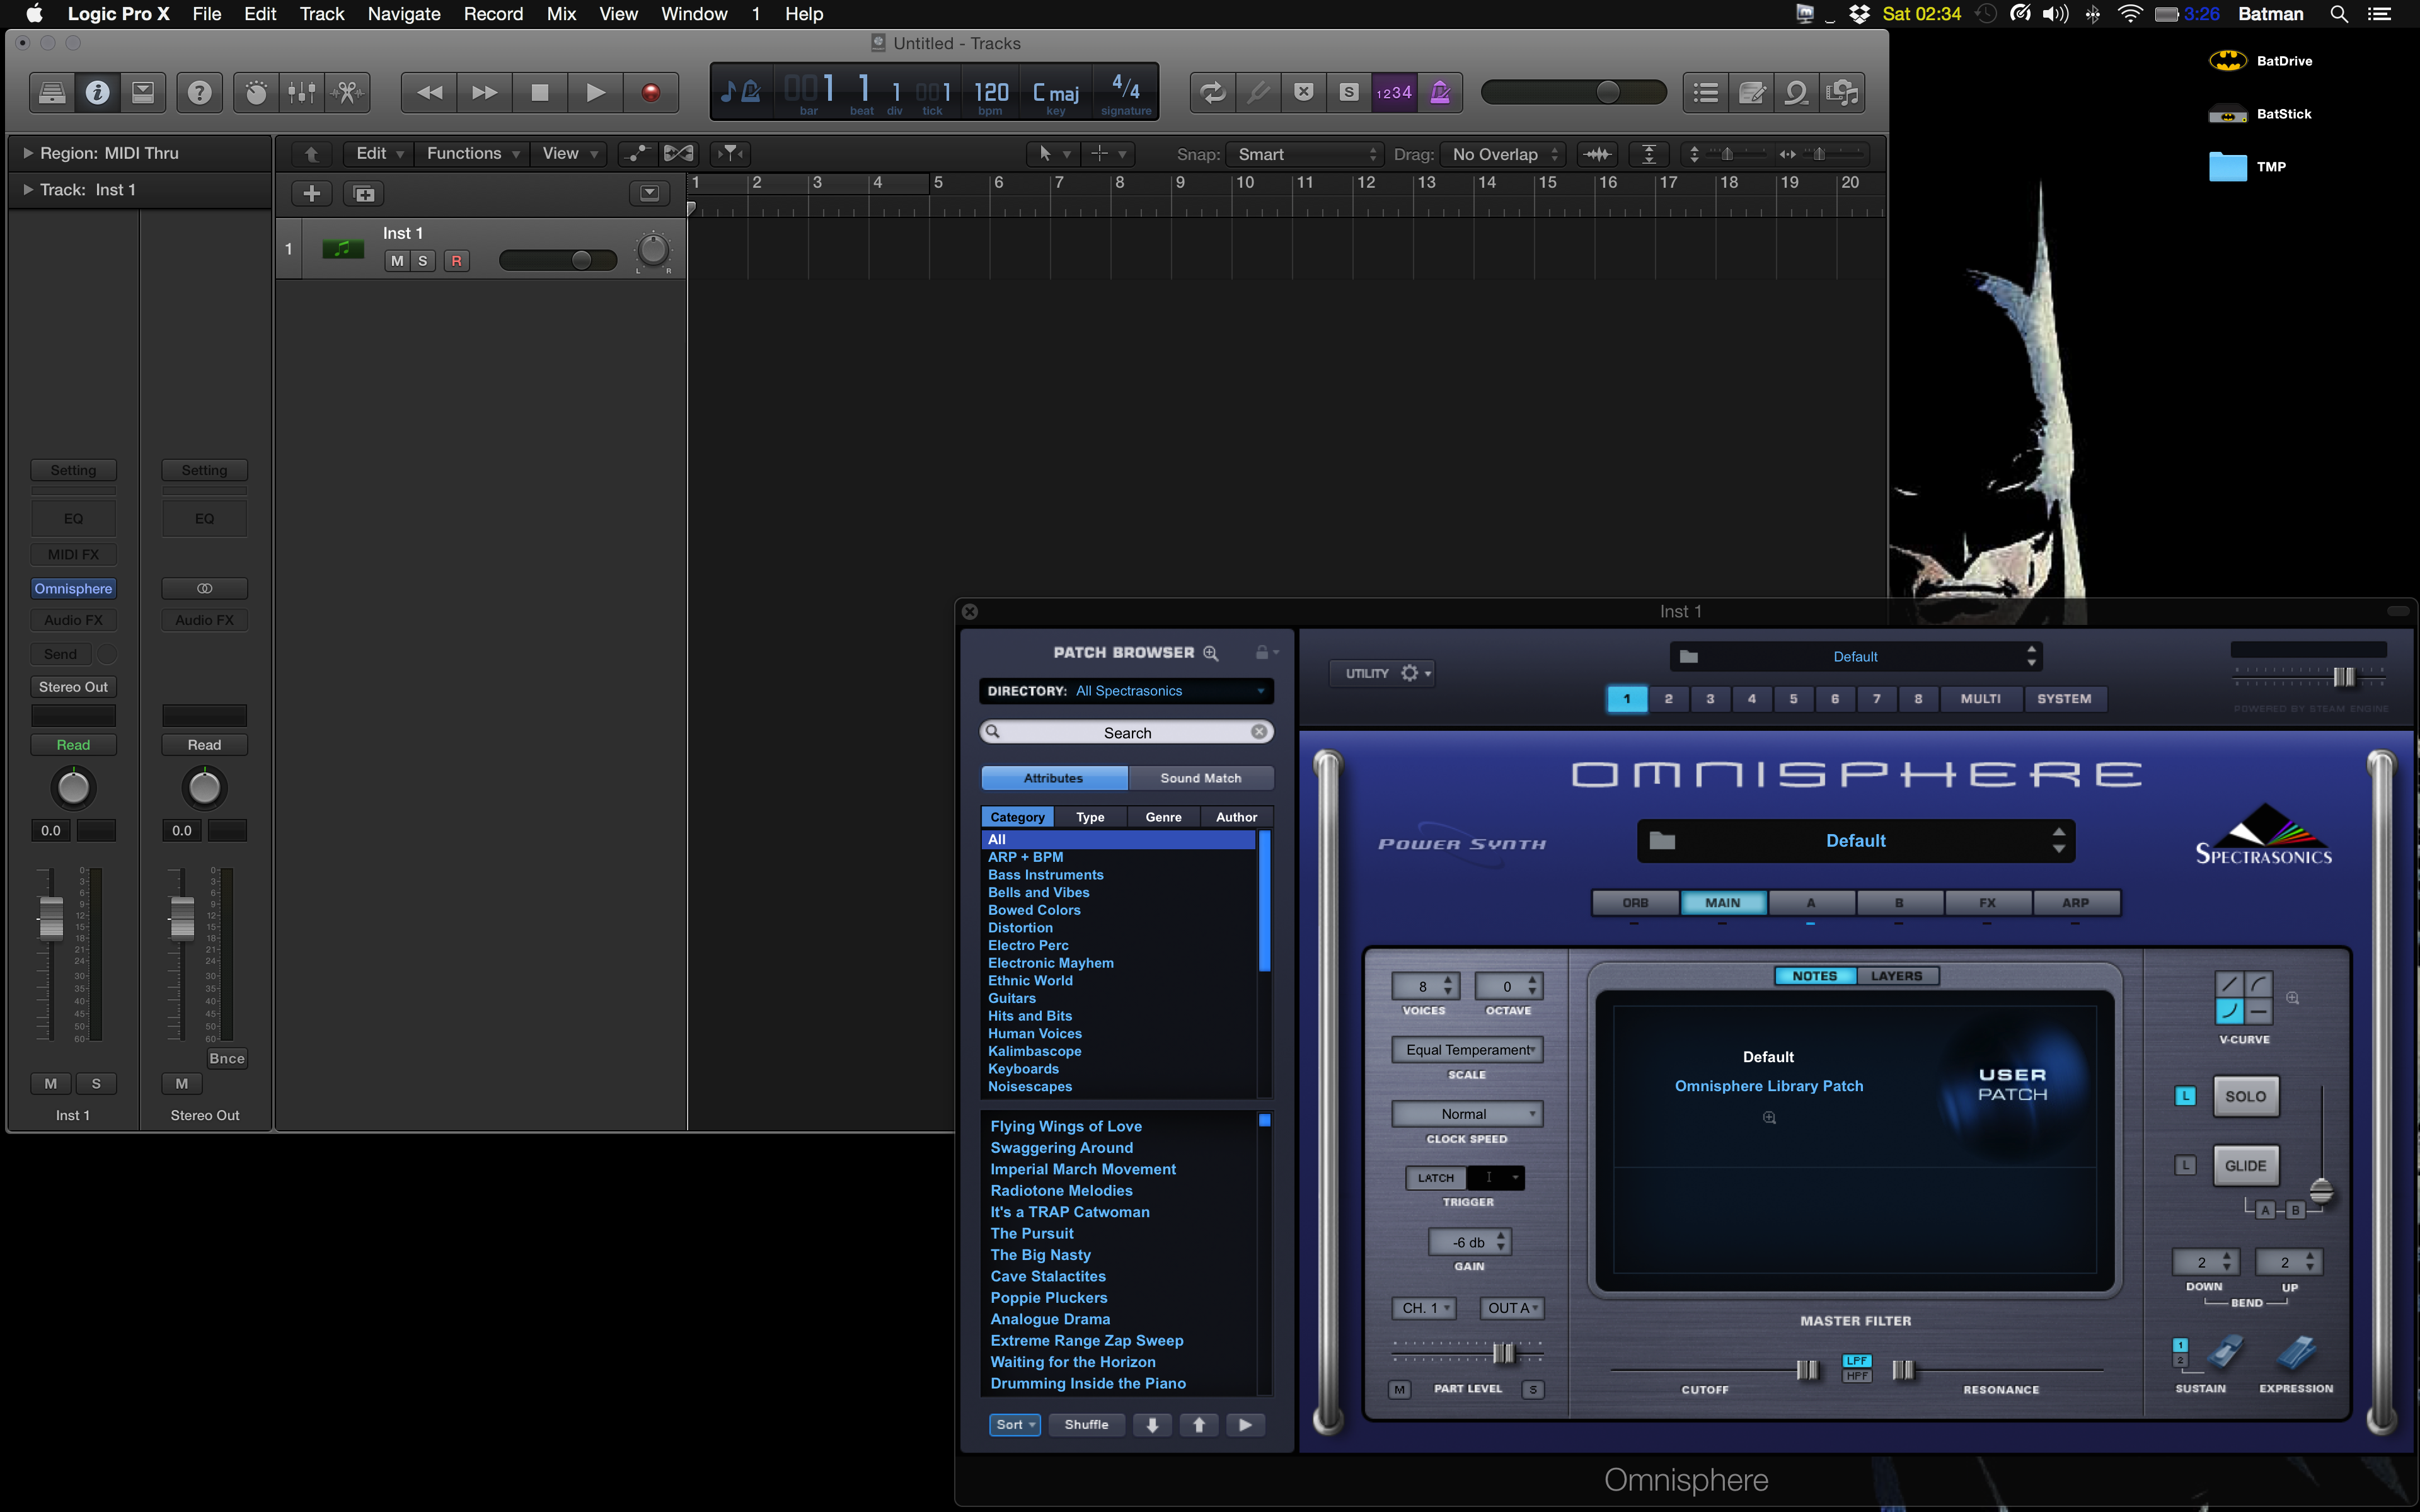
Task: Click the patch browser Search field
Action: point(1126,733)
